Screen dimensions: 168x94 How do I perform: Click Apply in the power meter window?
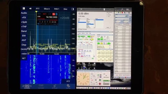pyautogui.click(x=108, y=27)
